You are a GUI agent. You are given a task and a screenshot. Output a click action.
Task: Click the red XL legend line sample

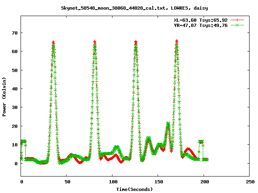237,20
